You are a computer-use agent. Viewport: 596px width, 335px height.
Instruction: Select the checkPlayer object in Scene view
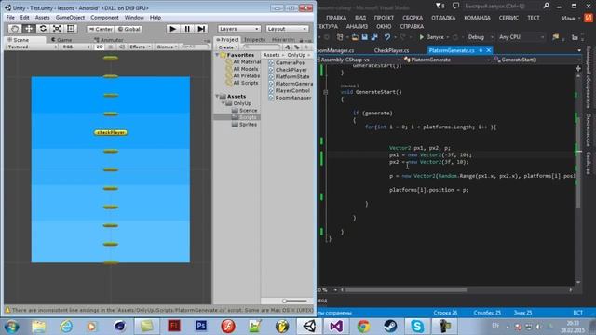click(111, 132)
